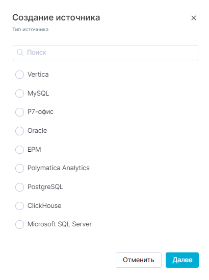The image size is (209, 280).
Task: Click the magnifier icon in search box
Action: [20, 53]
